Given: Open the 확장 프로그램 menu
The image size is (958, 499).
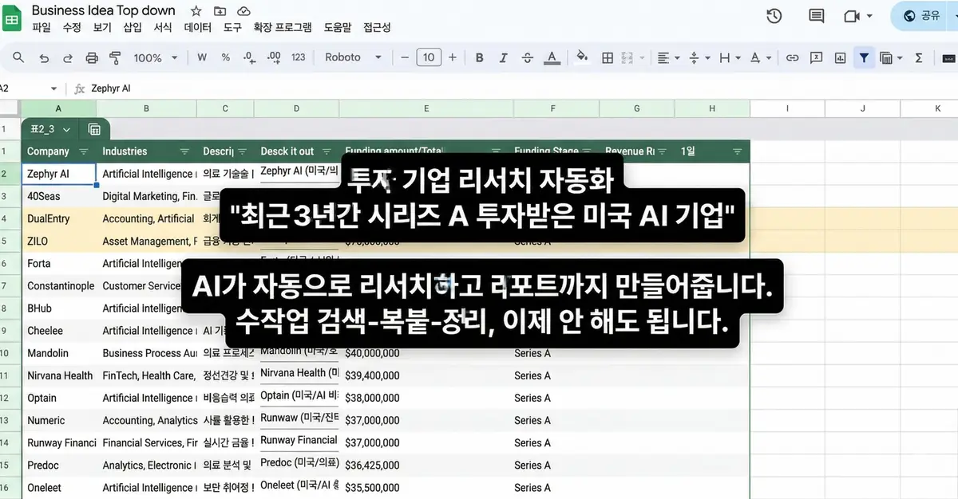Looking at the screenshot, I should (283, 27).
